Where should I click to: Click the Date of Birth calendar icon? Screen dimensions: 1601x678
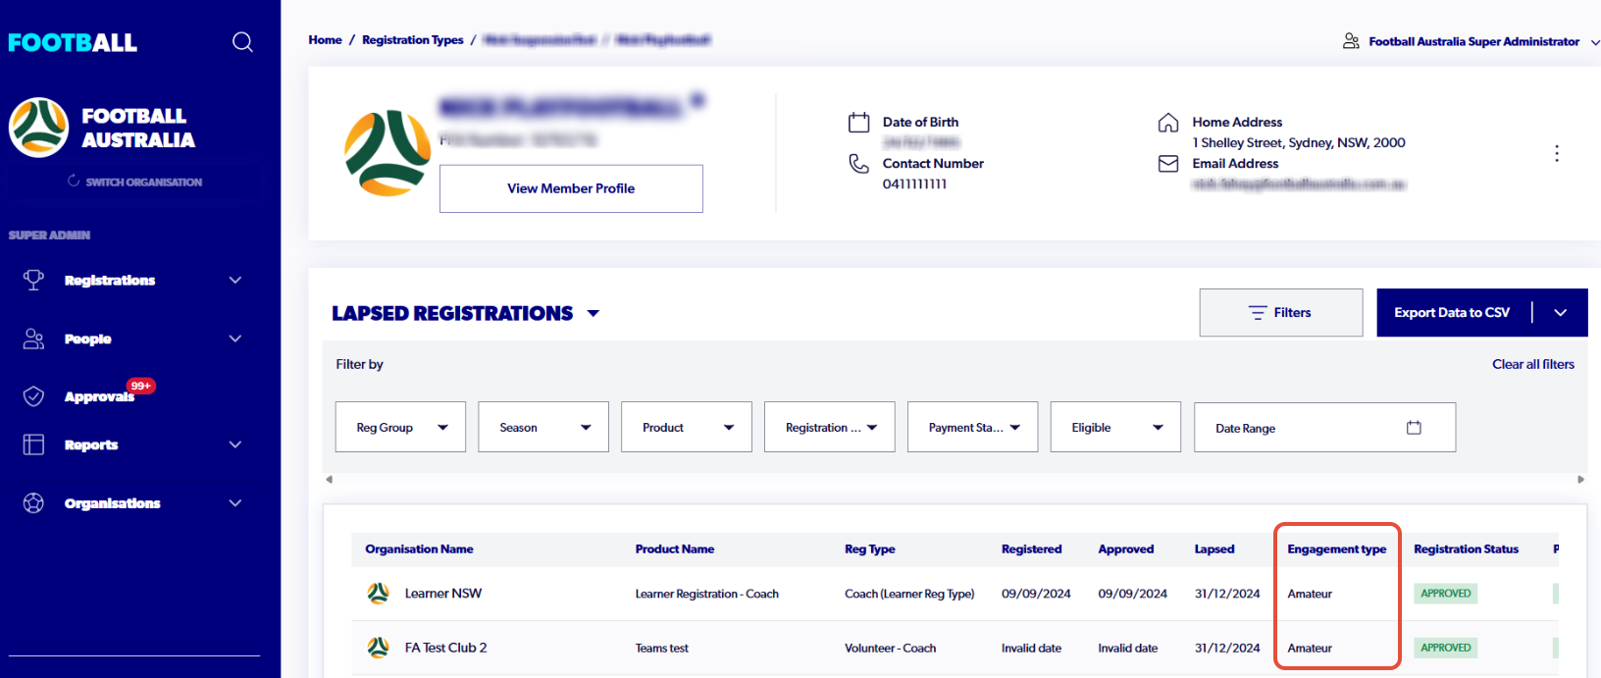pos(858,123)
